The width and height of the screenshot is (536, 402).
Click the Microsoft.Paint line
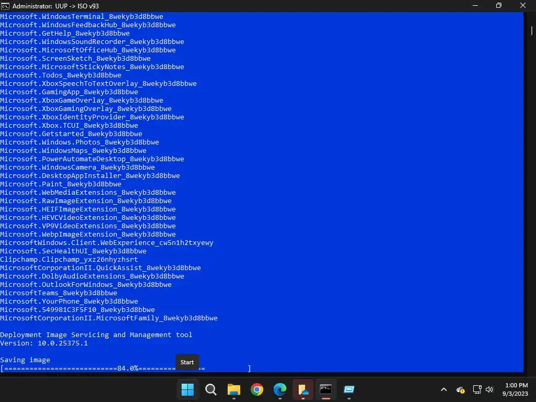tap(61, 184)
